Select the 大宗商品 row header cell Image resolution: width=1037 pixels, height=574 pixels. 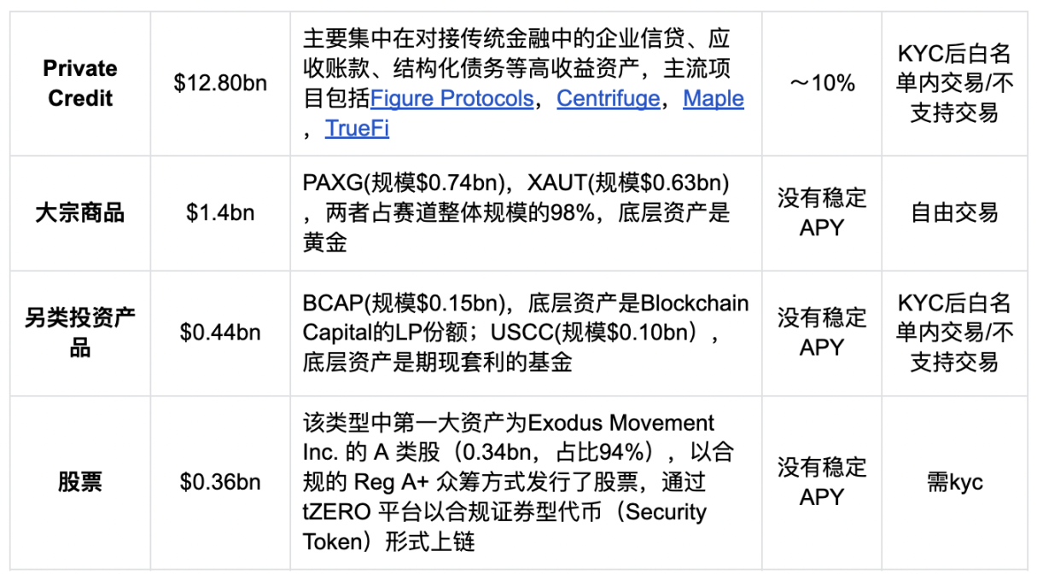[x=80, y=213]
